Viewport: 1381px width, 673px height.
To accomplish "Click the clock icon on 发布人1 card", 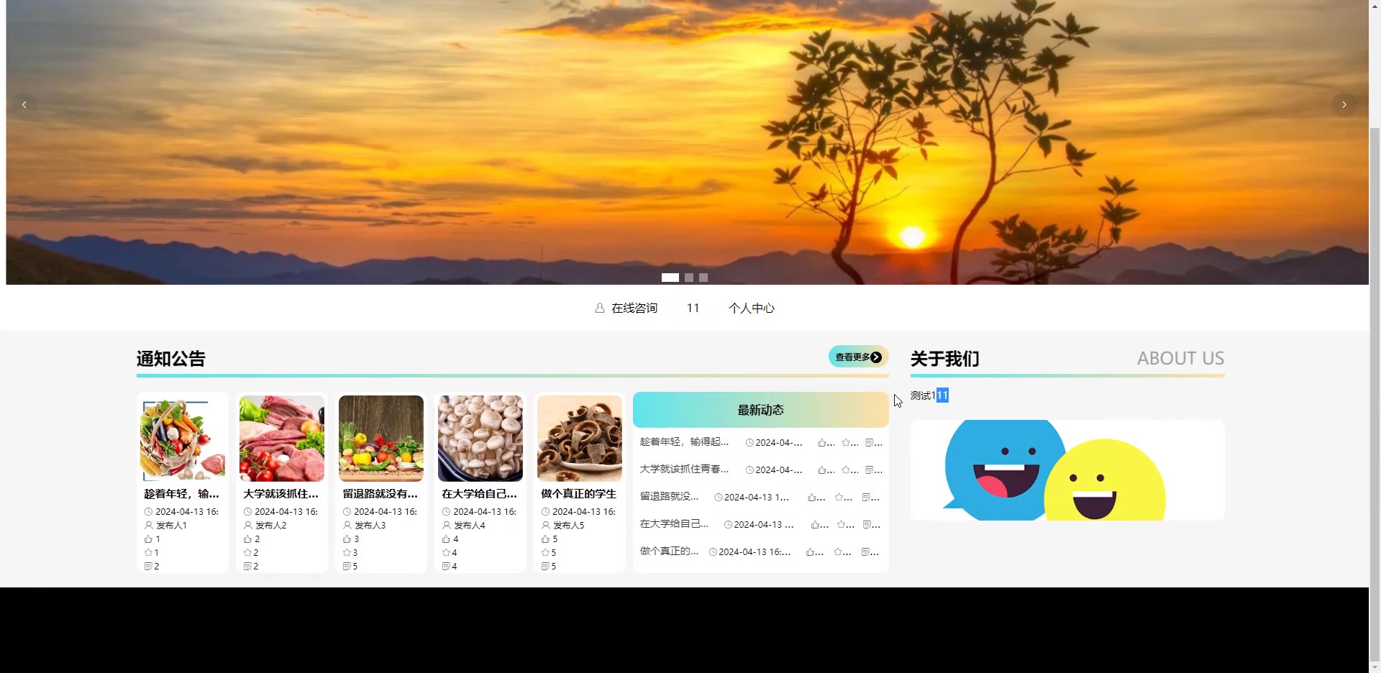I will [148, 512].
